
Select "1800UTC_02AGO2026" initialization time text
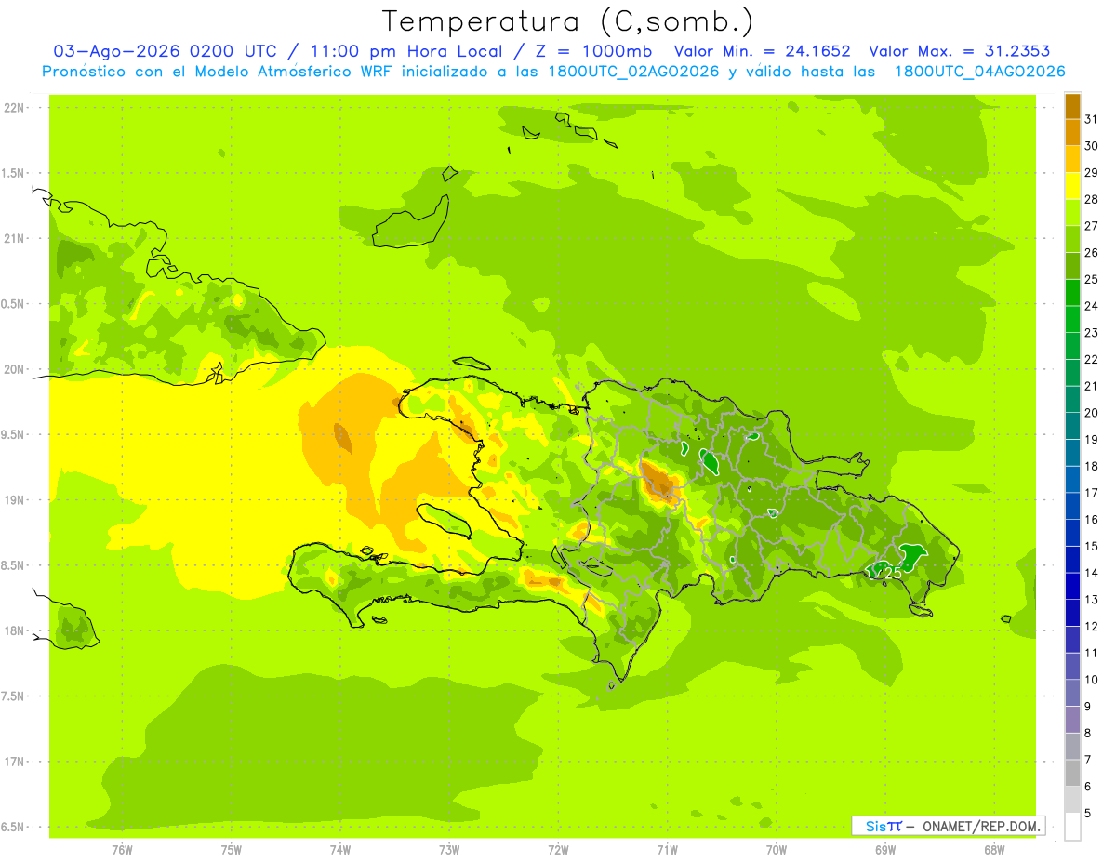click(x=633, y=72)
